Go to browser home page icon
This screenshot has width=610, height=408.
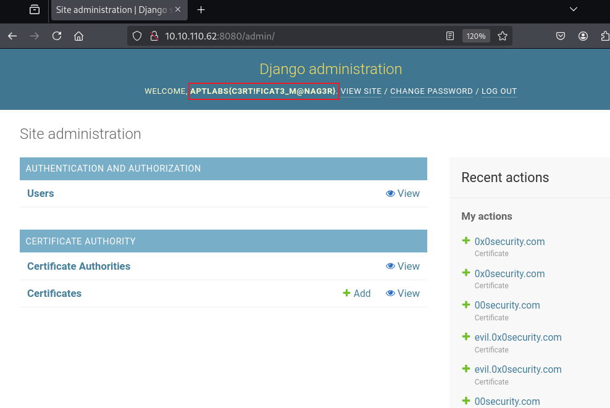click(78, 36)
